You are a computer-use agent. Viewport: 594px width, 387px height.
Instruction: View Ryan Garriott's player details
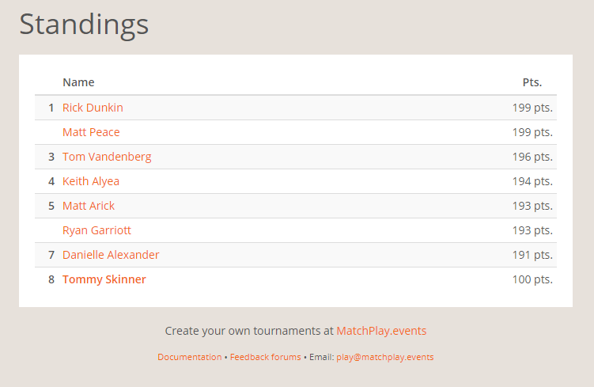click(x=96, y=230)
